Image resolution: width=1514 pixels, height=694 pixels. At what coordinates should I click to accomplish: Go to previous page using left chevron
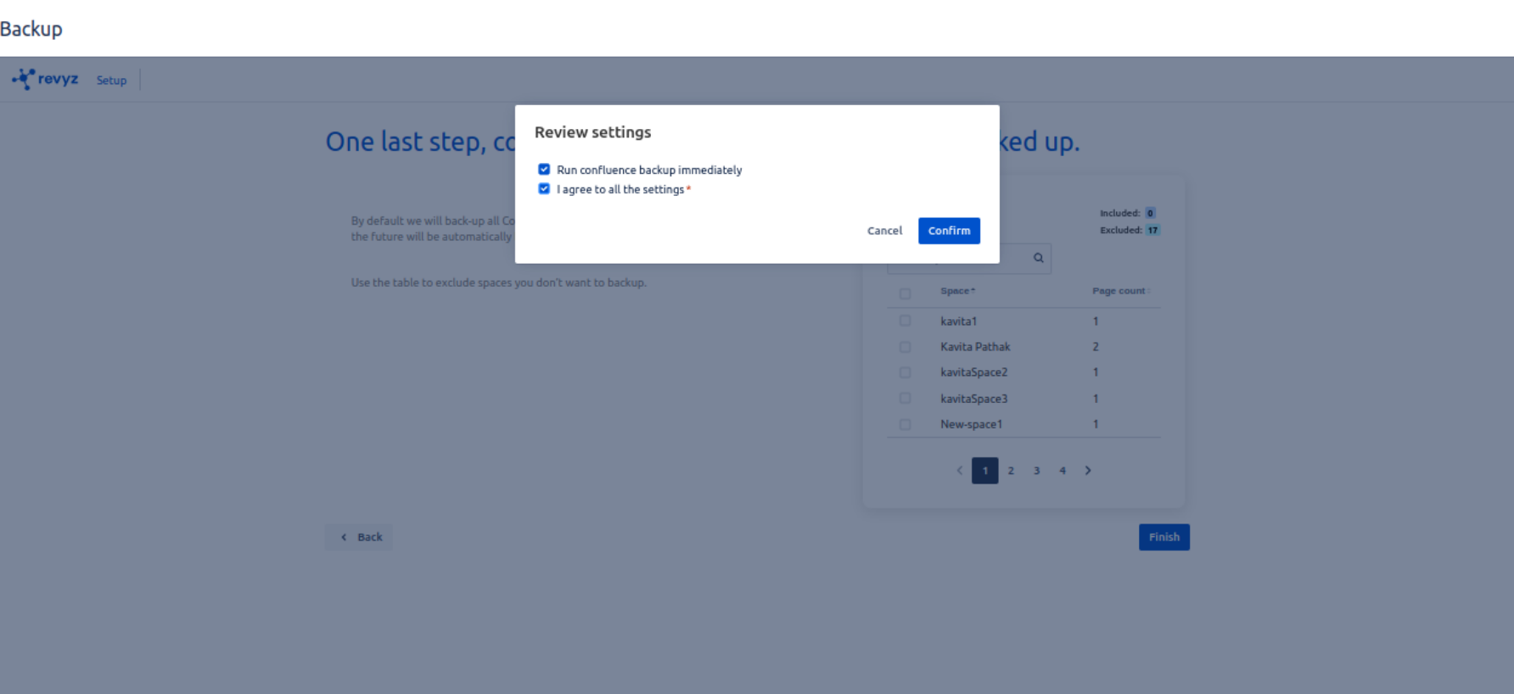point(960,471)
